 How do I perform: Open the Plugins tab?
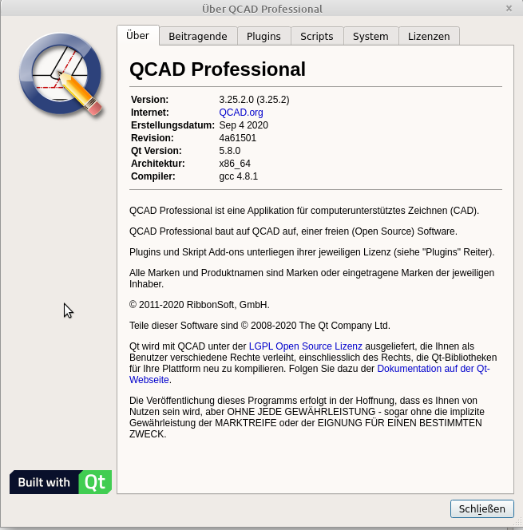point(263,36)
